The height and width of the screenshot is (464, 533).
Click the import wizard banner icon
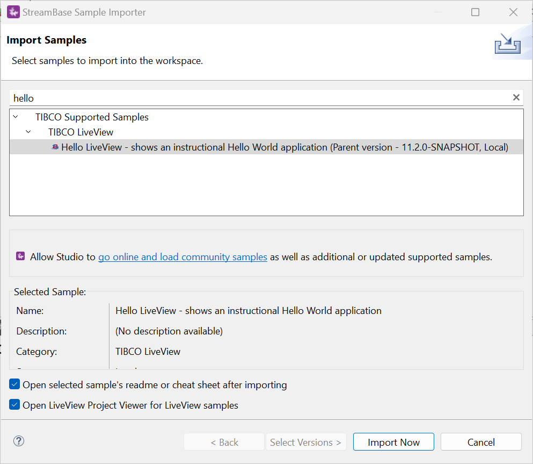point(508,44)
